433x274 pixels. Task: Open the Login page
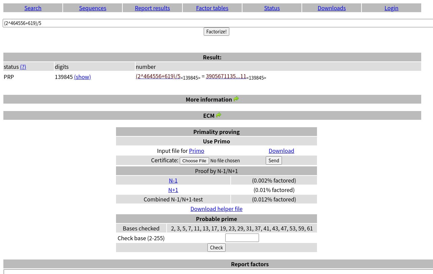tap(391, 8)
